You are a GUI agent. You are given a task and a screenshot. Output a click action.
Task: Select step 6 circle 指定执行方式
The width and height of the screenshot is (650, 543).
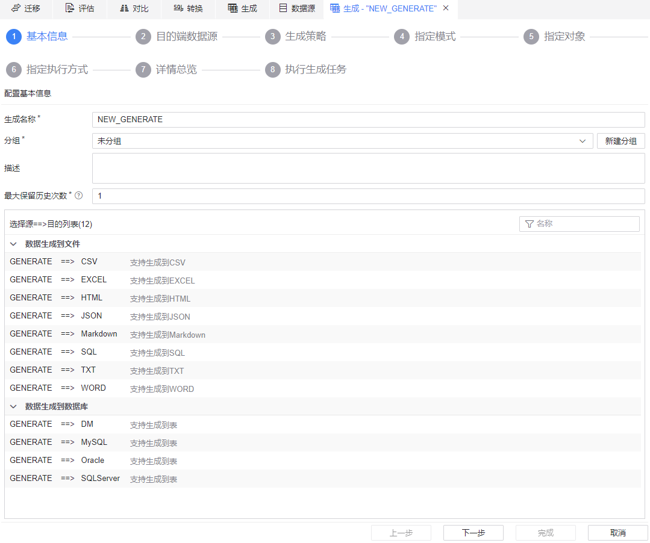pyautogui.click(x=14, y=69)
